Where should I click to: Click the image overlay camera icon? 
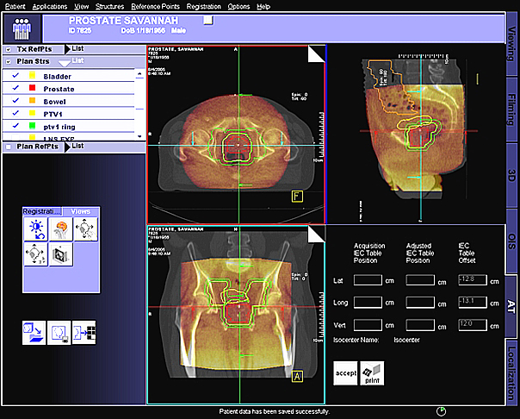60,254
